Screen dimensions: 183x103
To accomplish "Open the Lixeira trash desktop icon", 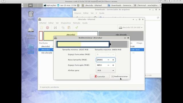I will pyautogui.click(x=31, y=15).
